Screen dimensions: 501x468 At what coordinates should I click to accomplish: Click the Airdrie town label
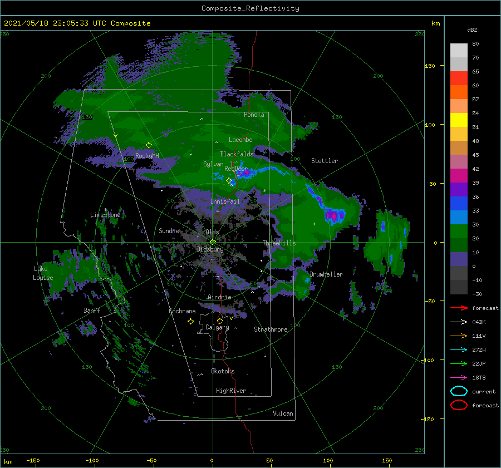coord(219,297)
